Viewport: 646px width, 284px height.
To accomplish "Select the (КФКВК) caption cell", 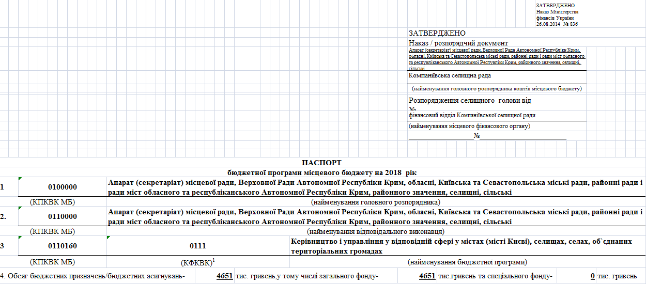I will coord(198,262).
